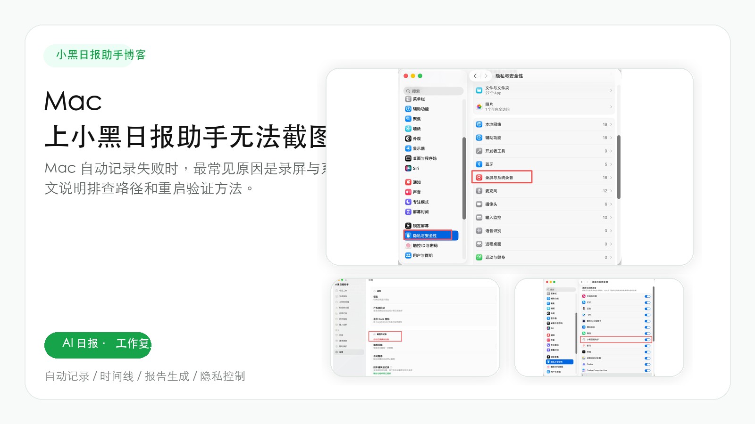Click the 麦克风 microphone icon
755x424 pixels.
point(479,191)
